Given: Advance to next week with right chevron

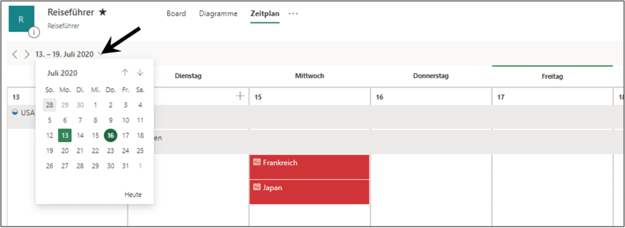Looking at the screenshot, I should coord(27,54).
